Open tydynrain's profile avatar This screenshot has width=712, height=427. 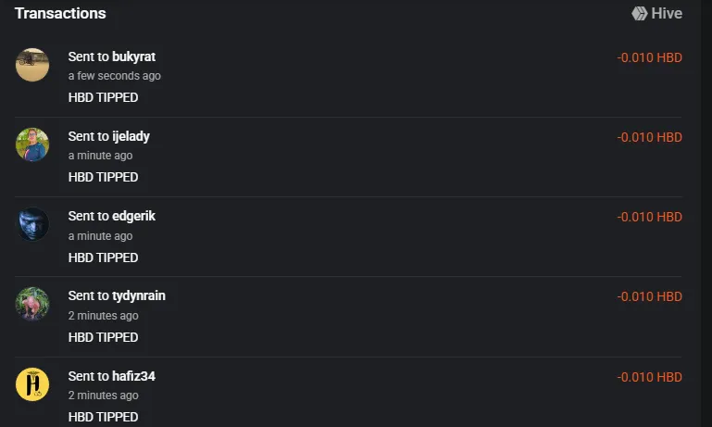click(x=32, y=304)
